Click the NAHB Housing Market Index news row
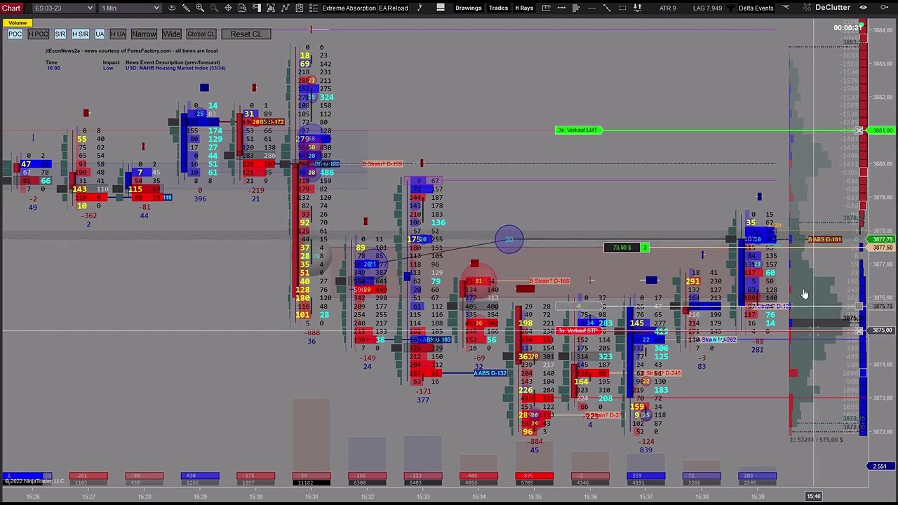 point(136,68)
